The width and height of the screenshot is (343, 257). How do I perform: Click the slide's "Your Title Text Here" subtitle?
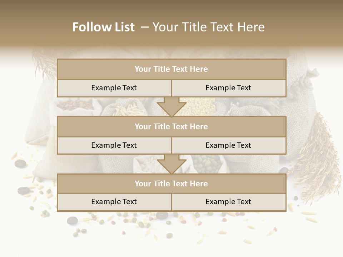point(208,27)
